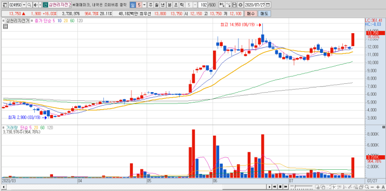Viewport: 386px width, 191px height.
Task: Click the plus zoom-in icon at bottom right
Action: pos(378,187)
